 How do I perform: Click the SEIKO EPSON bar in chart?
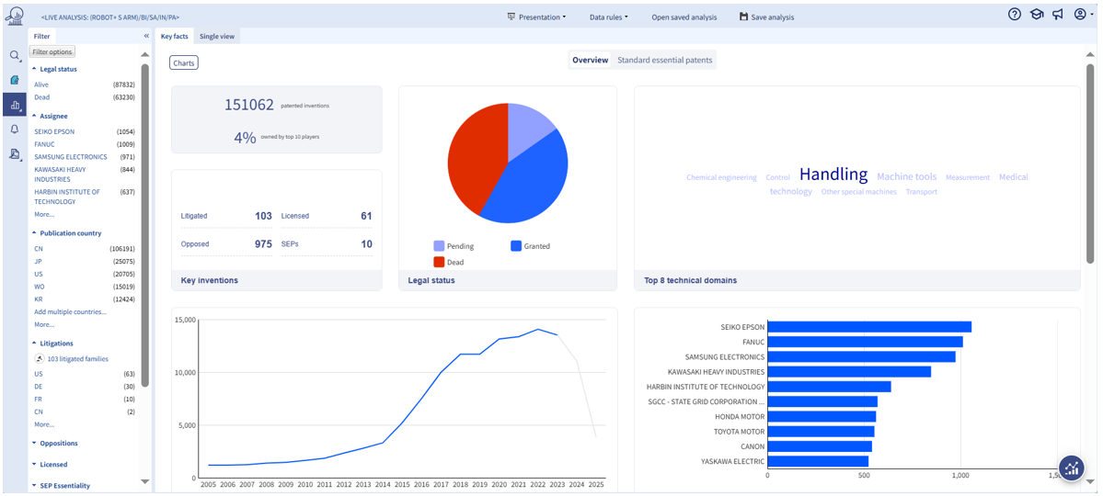point(868,327)
